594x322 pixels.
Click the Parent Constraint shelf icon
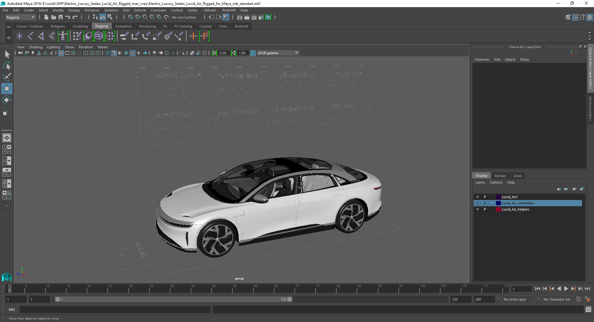pyautogui.click(x=124, y=36)
